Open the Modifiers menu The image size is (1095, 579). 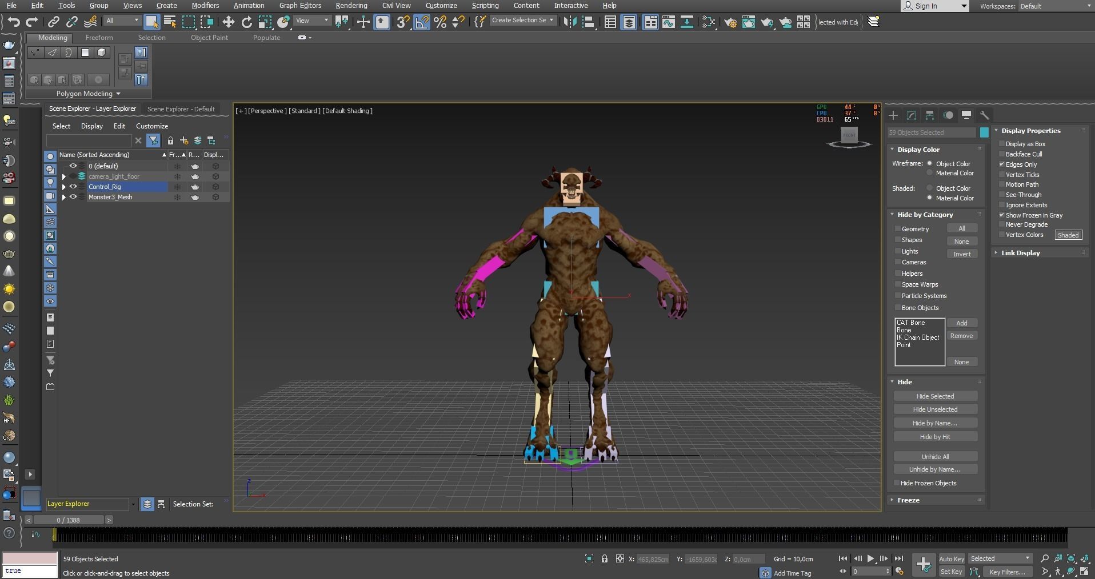[205, 6]
